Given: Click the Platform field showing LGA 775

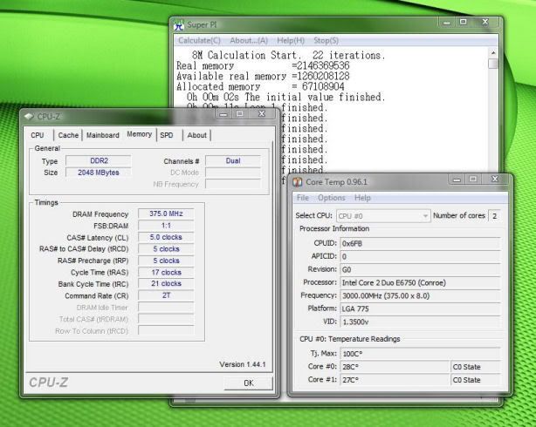Looking at the screenshot, I should pos(420,308).
